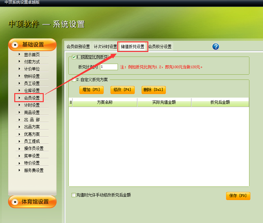Click the 实际充值金额 column header
This screenshot has width=263, height=223.
[x=164, y=102]
